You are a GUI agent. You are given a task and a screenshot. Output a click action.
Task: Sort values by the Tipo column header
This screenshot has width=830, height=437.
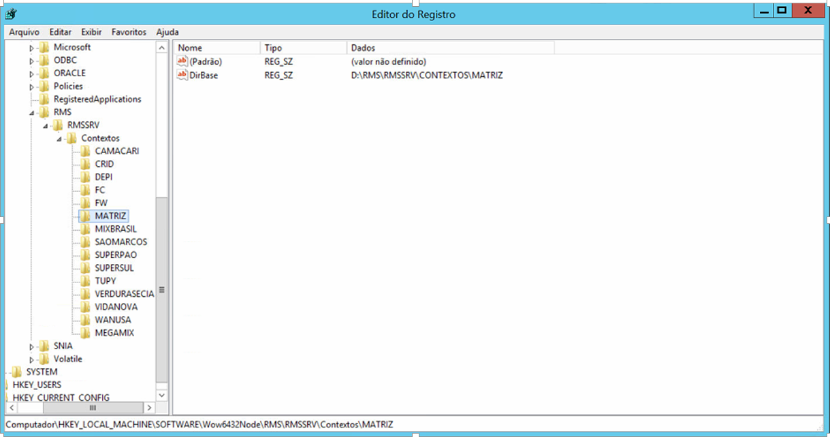tap(304, 48)
